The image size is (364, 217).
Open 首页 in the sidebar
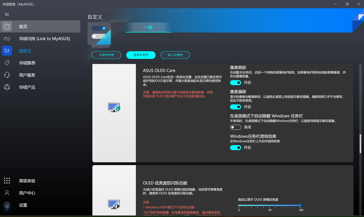coord(40,27)
